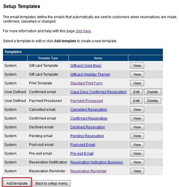Image resolution: width=179 pixels, height=187 pixels.
Task: View the Confirmed Reservation system template
Action: 137,118
